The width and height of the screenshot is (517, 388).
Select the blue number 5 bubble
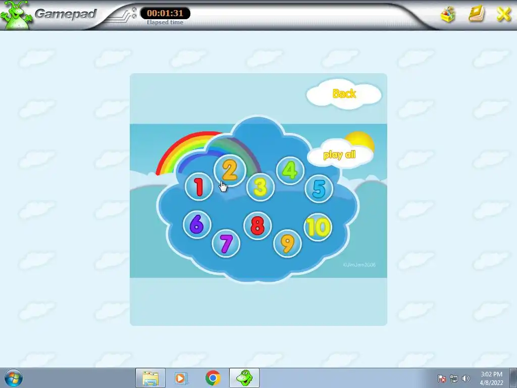[319, 188]
